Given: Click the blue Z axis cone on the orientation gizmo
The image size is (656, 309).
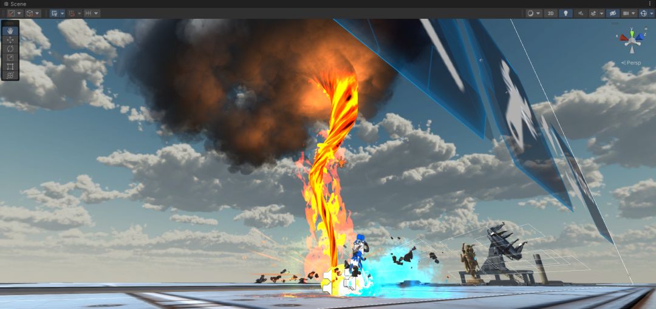Looking at the screenshot, I should click(x=639, y=37).
